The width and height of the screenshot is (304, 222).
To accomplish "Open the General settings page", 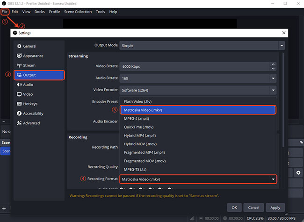I will pos(39,46).
